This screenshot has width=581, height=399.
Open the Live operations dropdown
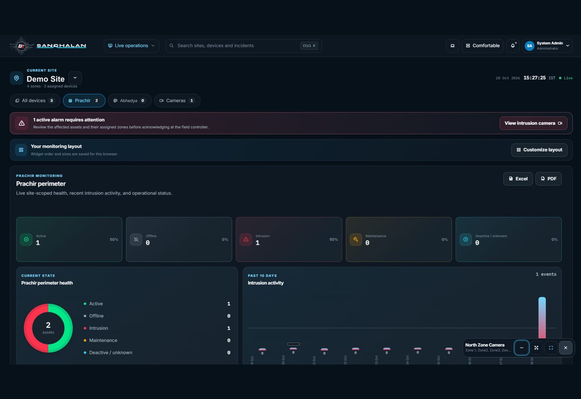[x=131, y=46]
